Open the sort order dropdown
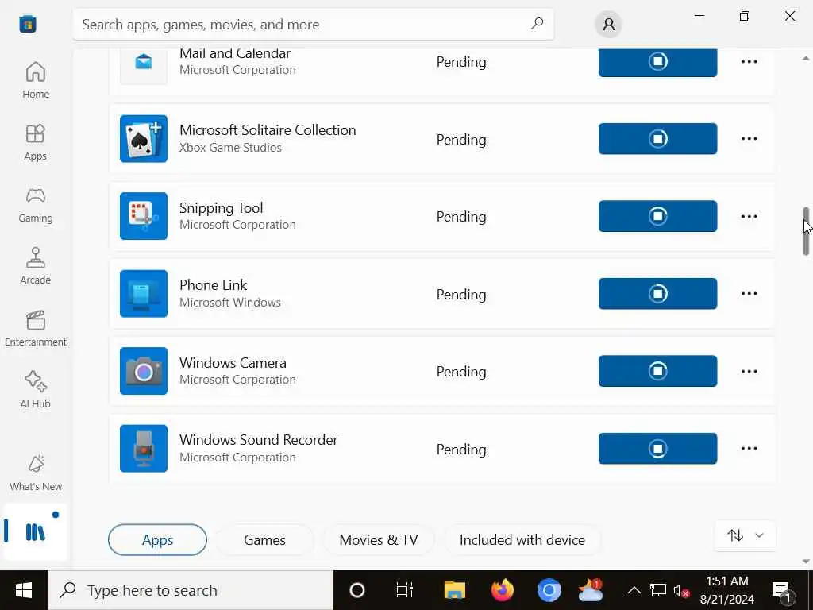Image resolution: width=813 pixels, height=610 pixels. click(x=745, y=535)
